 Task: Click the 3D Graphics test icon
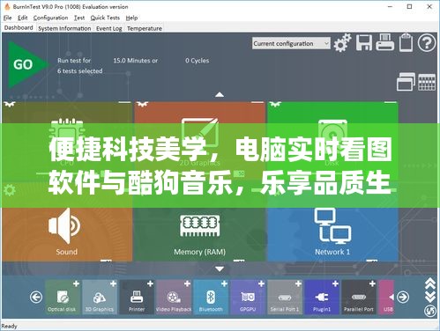(100, 298)
